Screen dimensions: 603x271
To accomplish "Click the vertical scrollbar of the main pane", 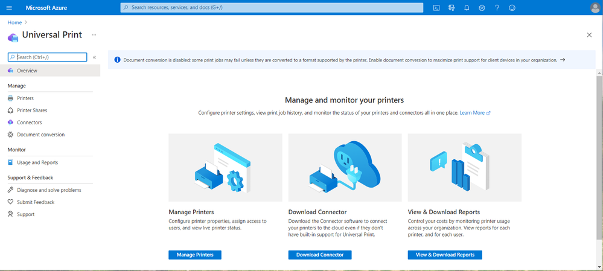I will click(599, 158).
